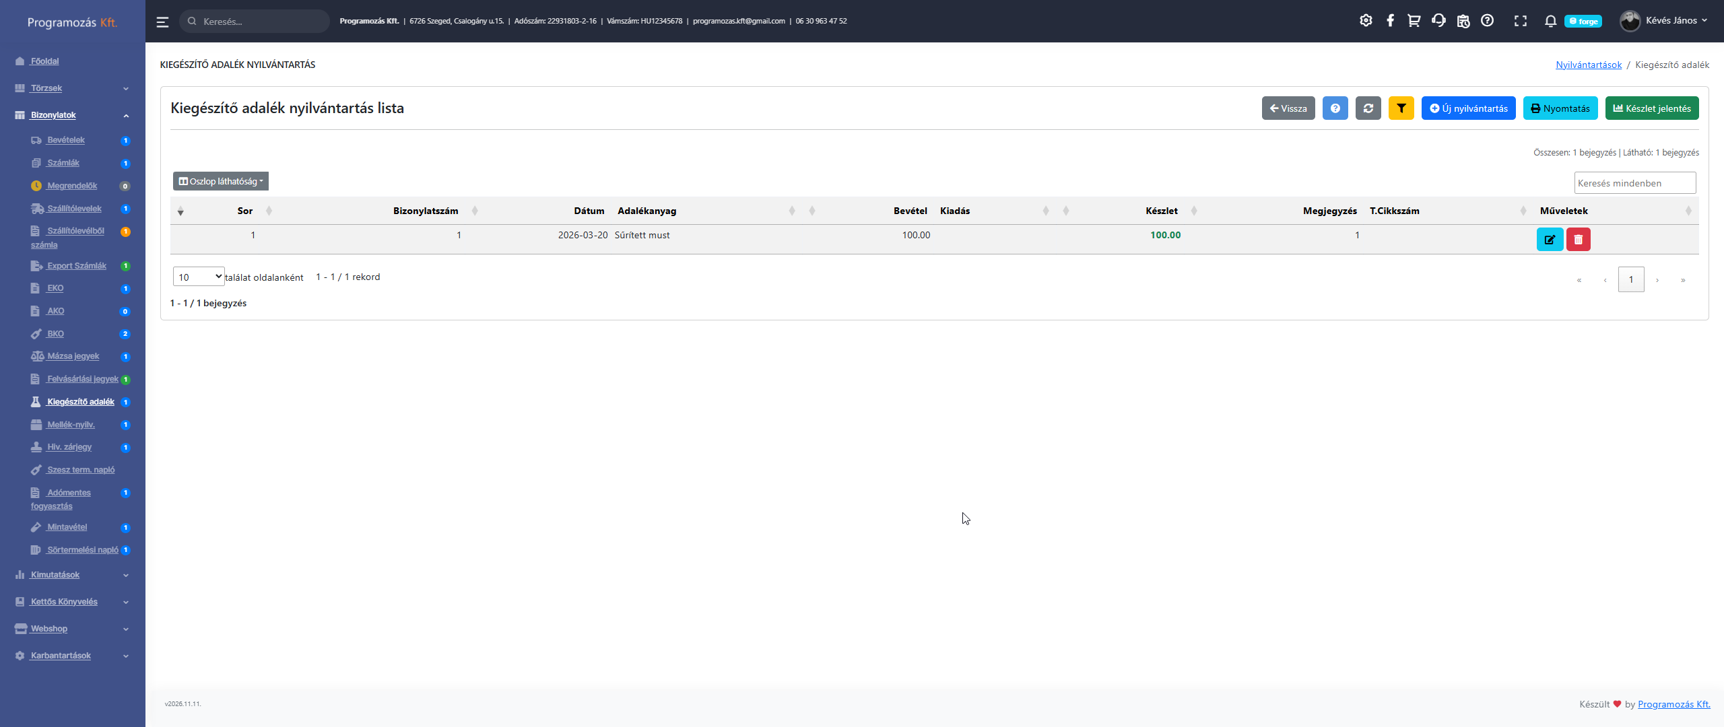Click the refresh list icon button

point(1368,108)
